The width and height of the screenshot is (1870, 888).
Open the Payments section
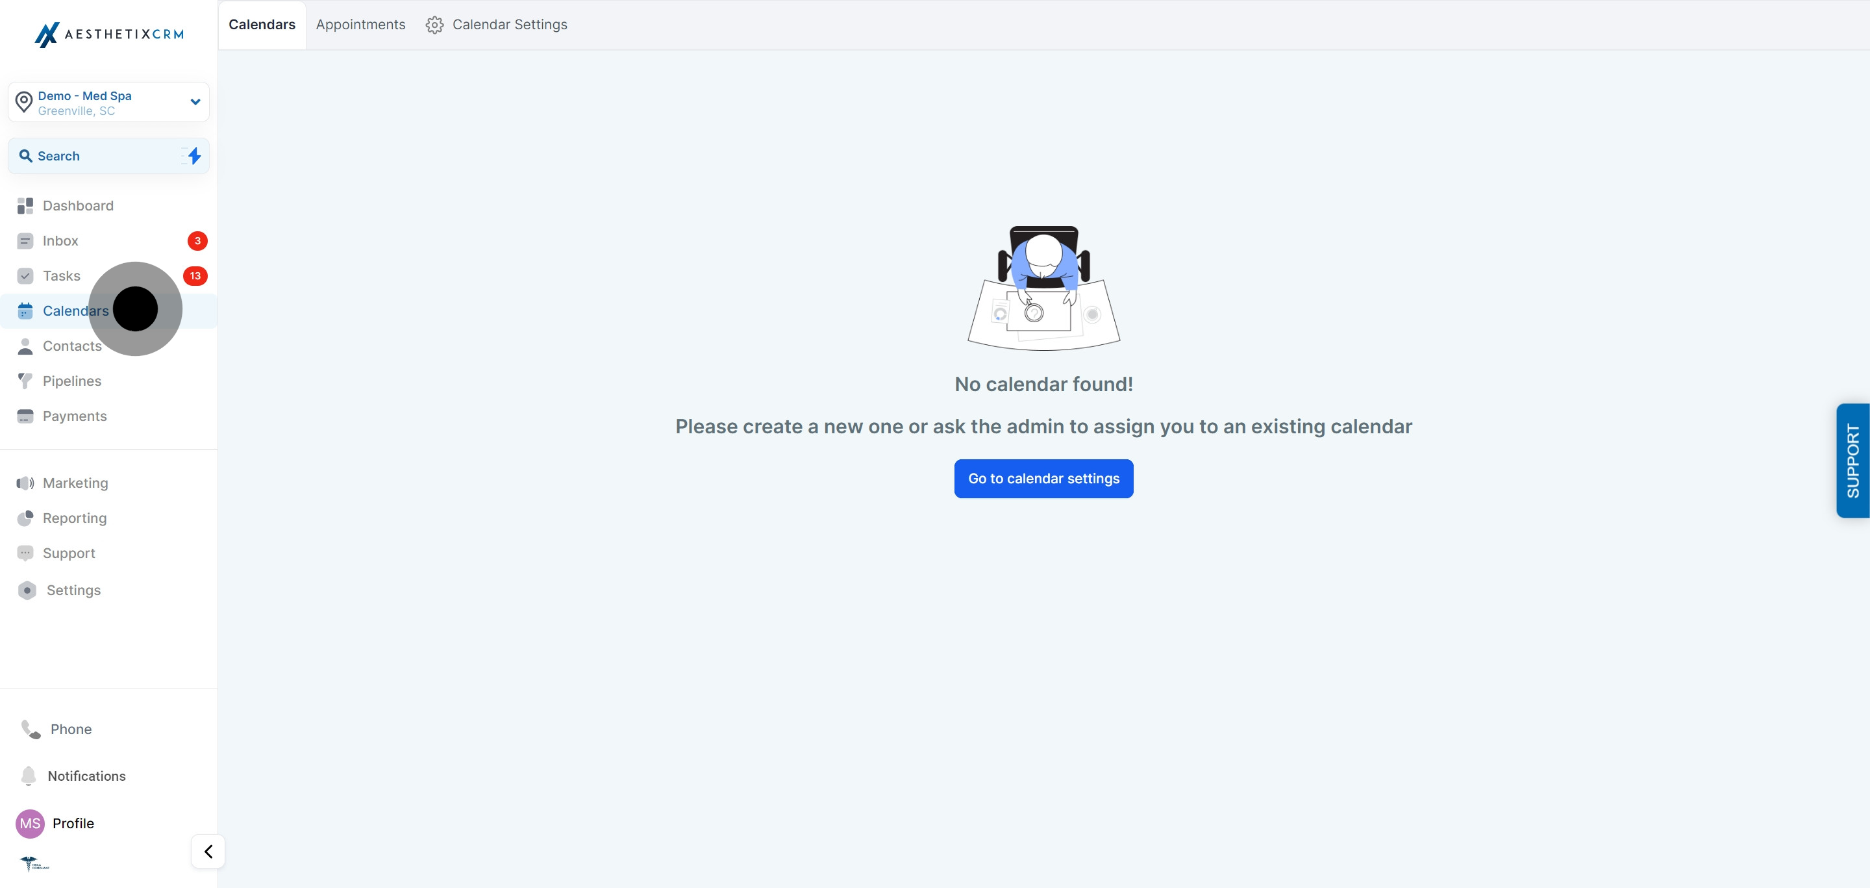75,415
